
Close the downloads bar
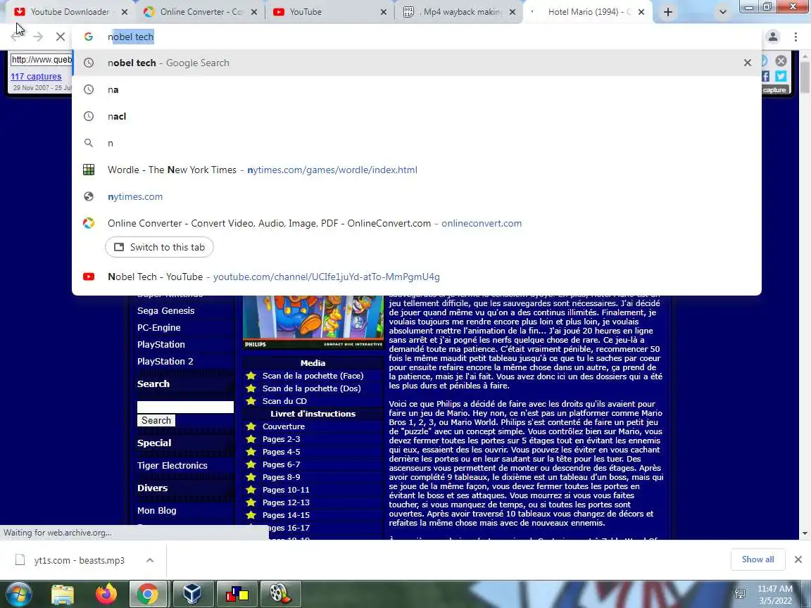[x=798, y=559]
